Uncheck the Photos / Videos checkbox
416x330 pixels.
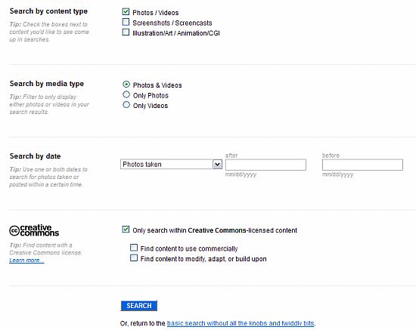pyautogui.click(x=126, y=11)
